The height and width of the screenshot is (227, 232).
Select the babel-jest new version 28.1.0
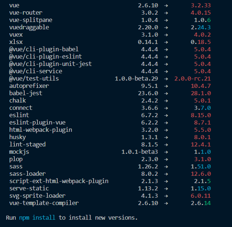tap(200, 93)
